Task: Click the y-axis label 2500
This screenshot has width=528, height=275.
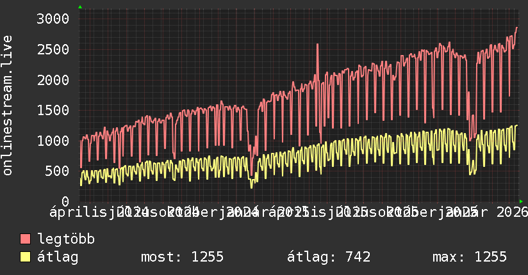Action: (x=53, y=50)
